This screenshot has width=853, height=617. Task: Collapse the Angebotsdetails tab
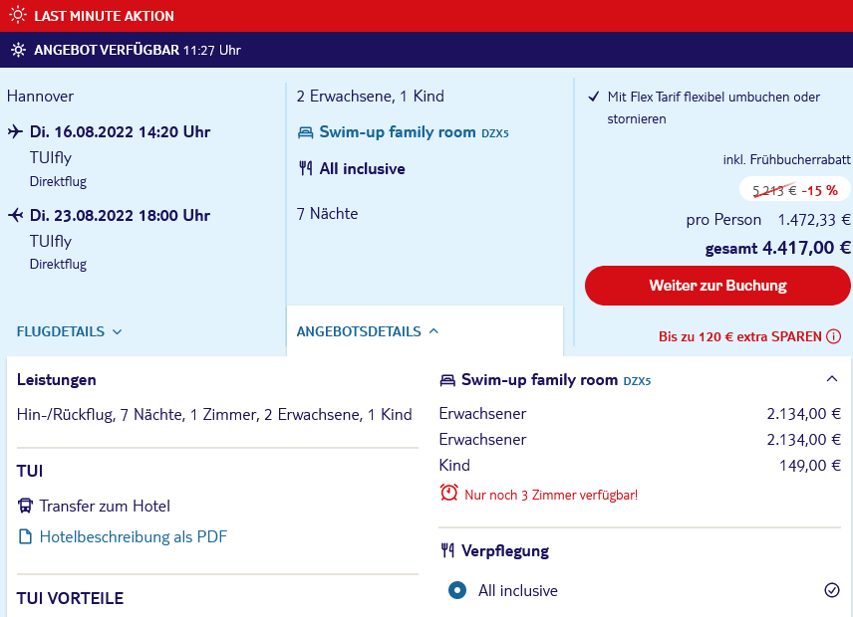(x=367, y=331)
